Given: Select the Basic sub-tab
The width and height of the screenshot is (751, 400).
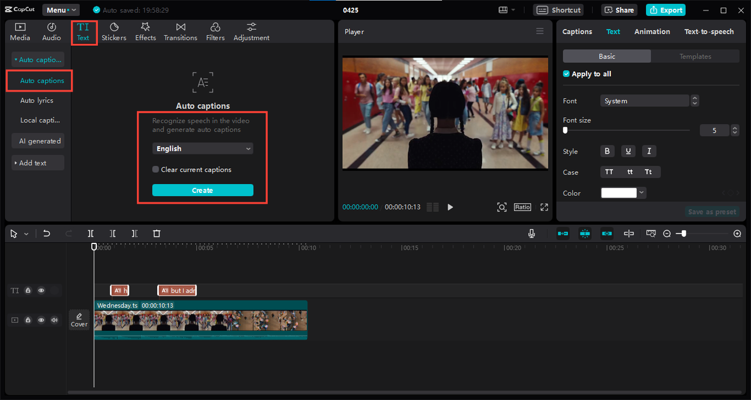Looking at the screenshot, I should pyautogui.click(x=607, y=56).
